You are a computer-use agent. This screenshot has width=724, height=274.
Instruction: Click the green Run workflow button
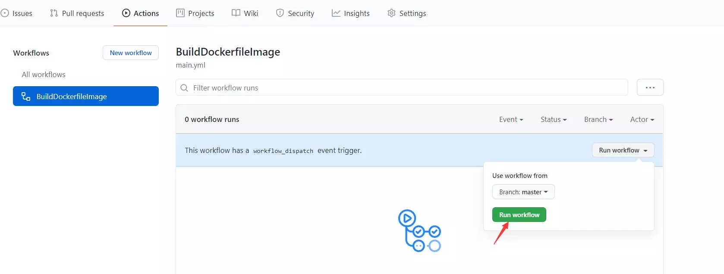[519, 215]
